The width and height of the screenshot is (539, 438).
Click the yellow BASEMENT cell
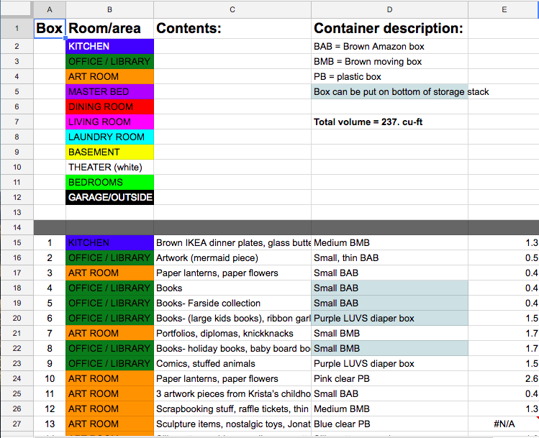click(x=109, y=152)
